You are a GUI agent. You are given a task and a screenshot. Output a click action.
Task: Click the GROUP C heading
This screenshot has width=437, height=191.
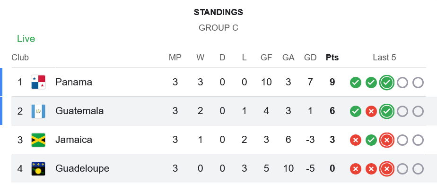click(218, 28)
